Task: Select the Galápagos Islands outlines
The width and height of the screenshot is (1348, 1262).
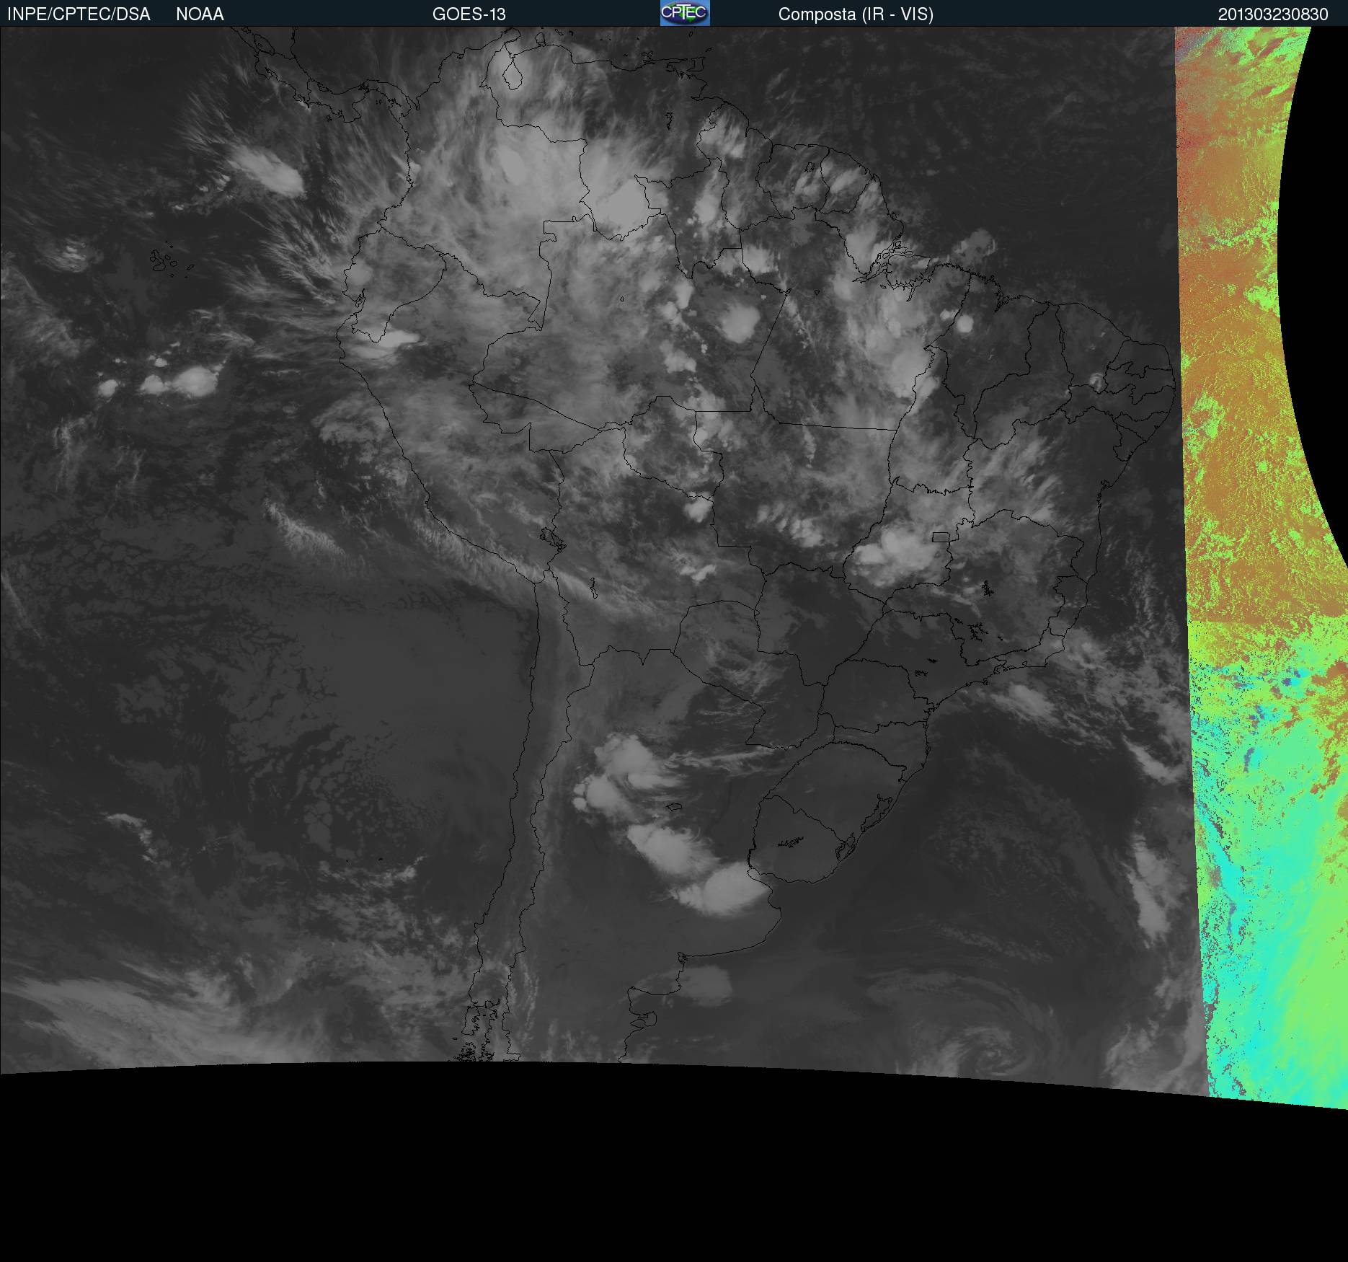Action: pos(170,261)
